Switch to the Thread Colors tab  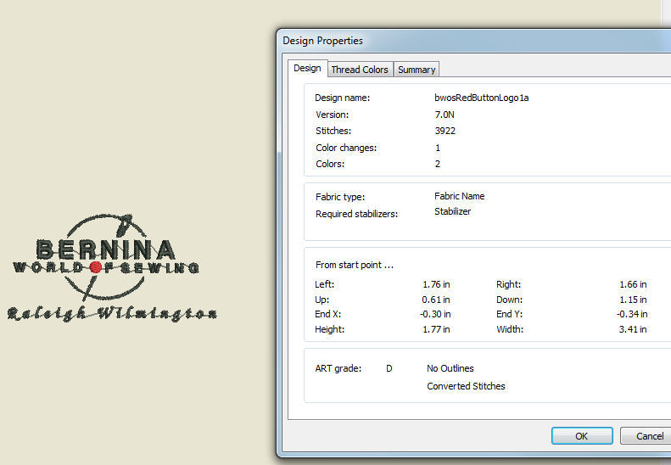360,70
